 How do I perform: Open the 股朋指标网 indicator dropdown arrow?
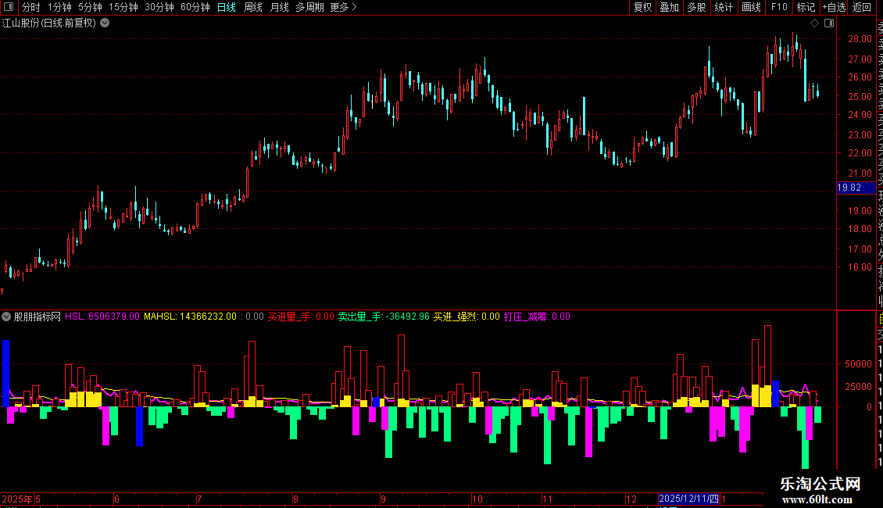pyautogui.click(x=6, y=317)
